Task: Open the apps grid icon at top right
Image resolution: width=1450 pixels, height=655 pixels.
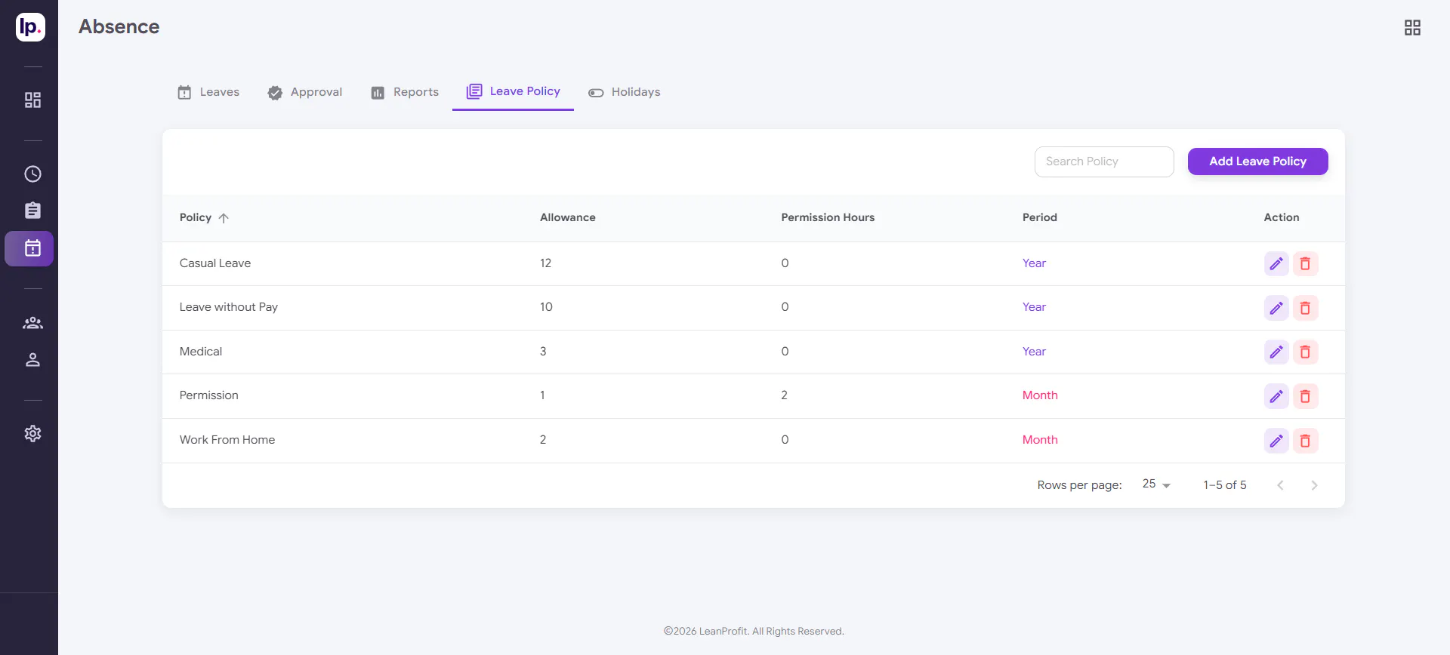Action: pos(1412,28)
